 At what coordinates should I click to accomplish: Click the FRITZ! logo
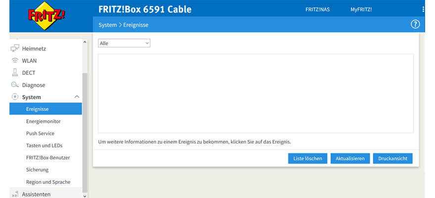(x=47, y=15)
